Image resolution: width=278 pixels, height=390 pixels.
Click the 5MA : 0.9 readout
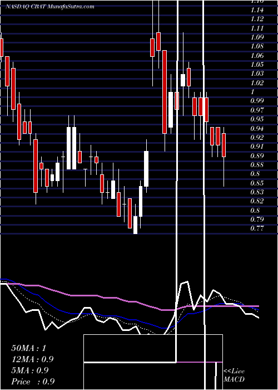point(30,370)
